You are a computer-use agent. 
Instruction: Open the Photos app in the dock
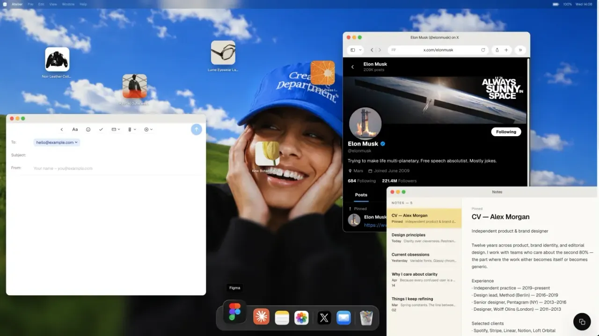(x=301, y=318)
